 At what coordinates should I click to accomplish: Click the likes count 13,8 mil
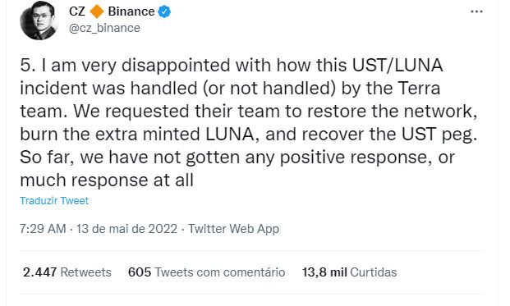[x=324, y=272]
